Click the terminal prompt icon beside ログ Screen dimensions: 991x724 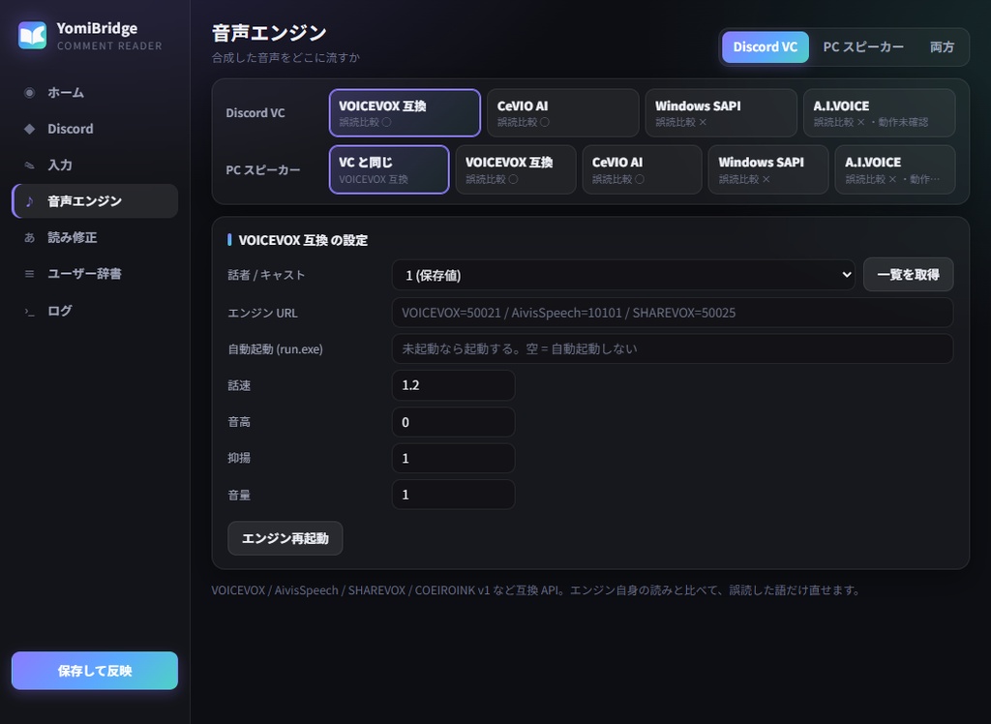click(29, 311)
